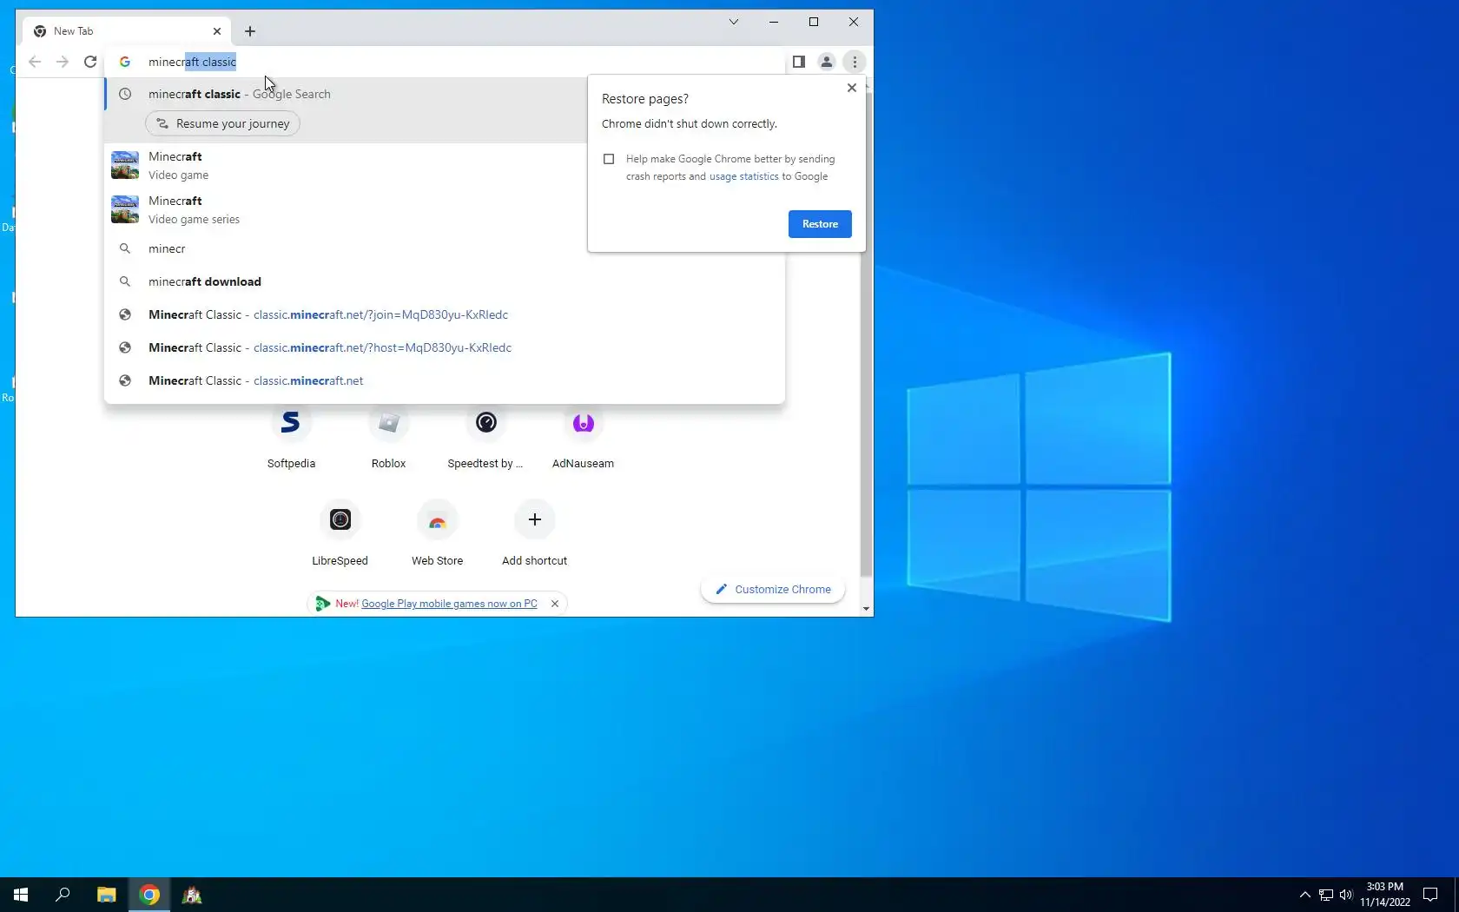Open the usage statistics link
This screenshot has width=1459, height=912.
[x=744, y=176]
